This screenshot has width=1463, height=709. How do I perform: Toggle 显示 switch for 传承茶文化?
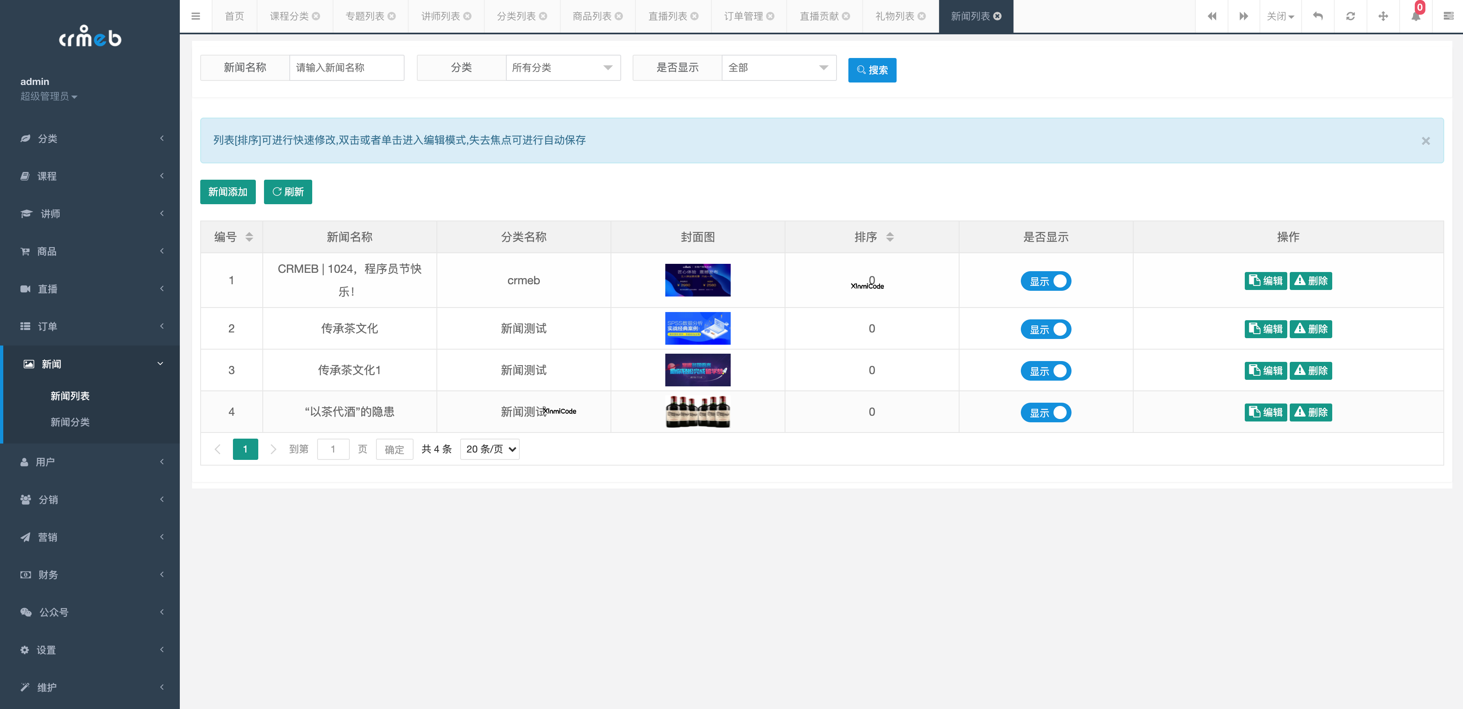1046,329
